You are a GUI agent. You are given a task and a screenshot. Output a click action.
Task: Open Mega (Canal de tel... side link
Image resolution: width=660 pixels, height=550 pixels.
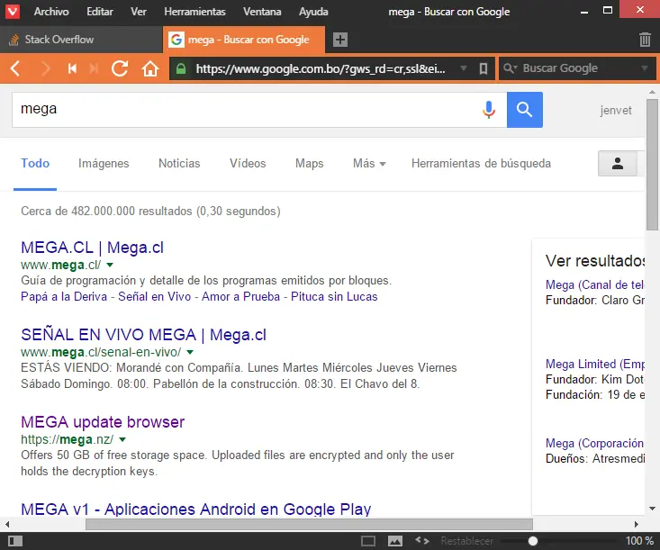(x=595, y=284)
